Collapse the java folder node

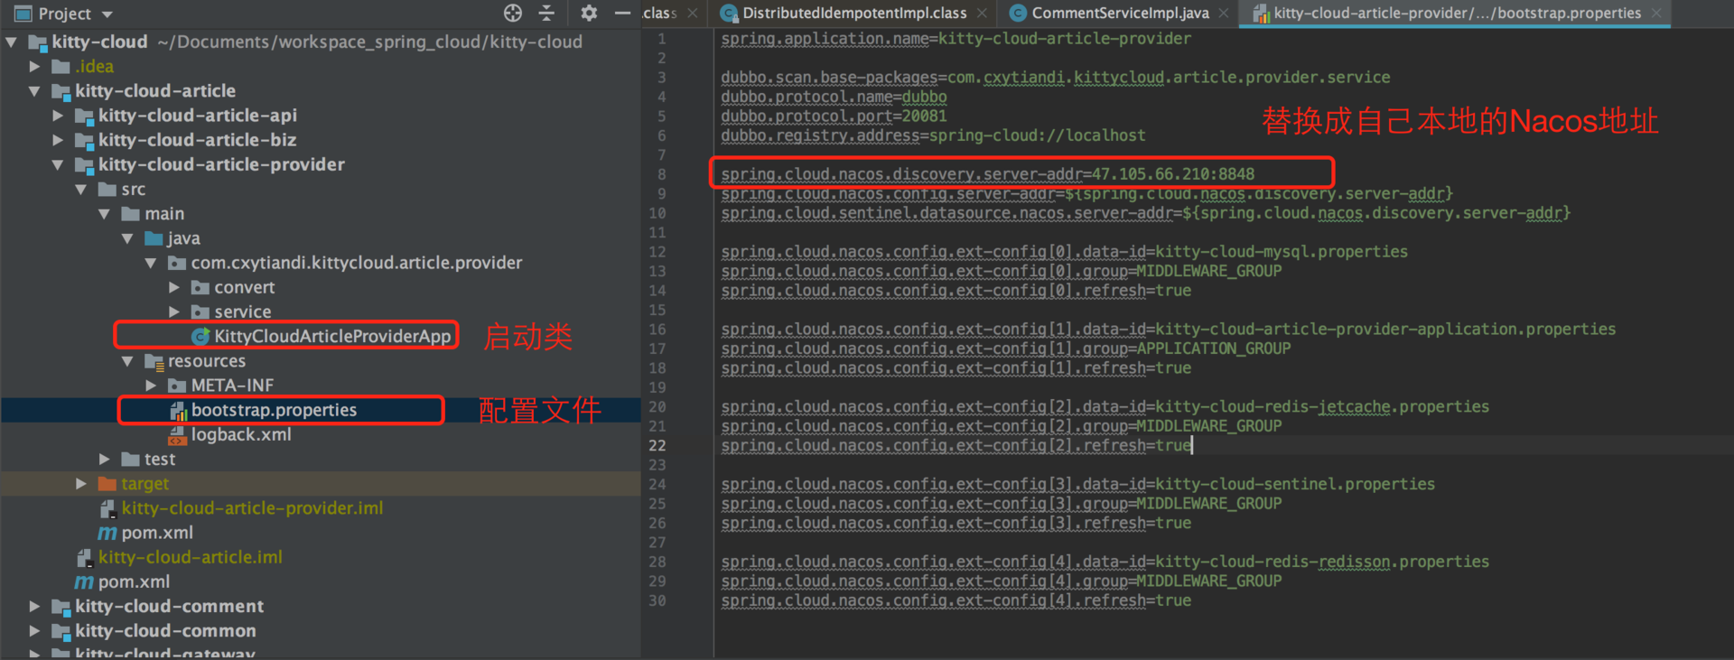[x=127, y=238]
